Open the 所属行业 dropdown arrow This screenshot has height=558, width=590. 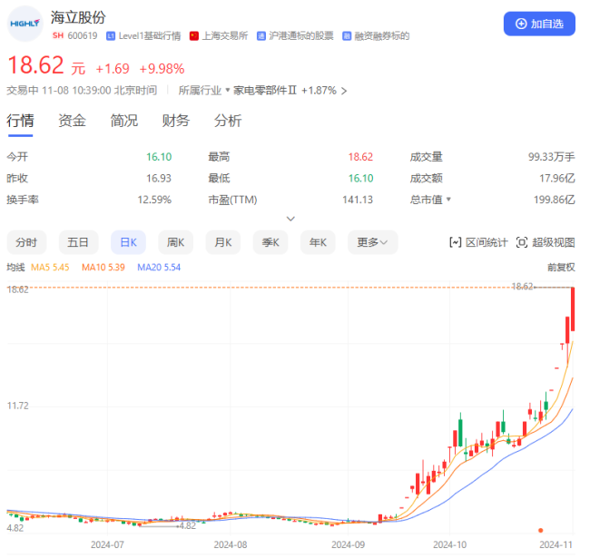(227, 90)
